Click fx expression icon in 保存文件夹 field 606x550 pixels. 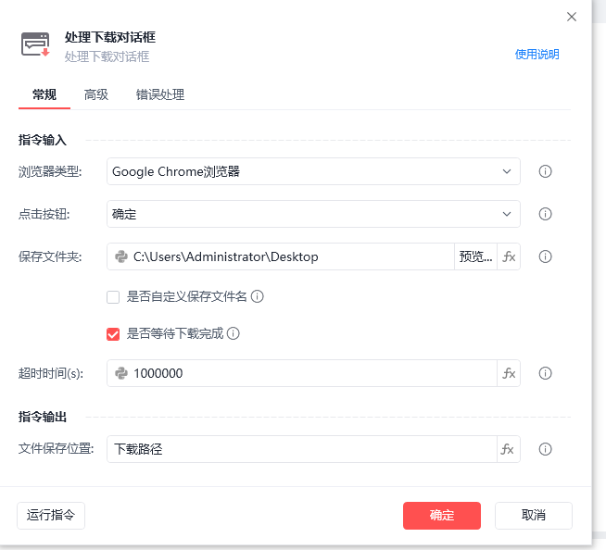[509, 256]
